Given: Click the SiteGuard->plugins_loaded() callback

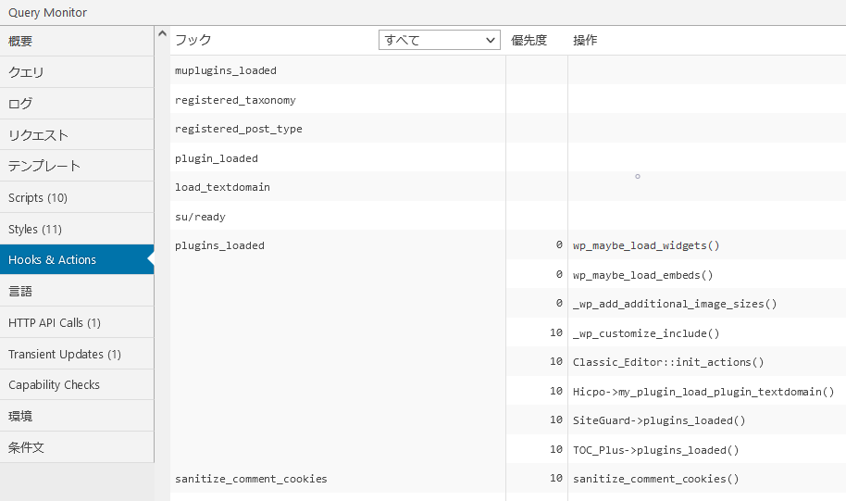Looking at the screenshot, I should coord(659,420).
